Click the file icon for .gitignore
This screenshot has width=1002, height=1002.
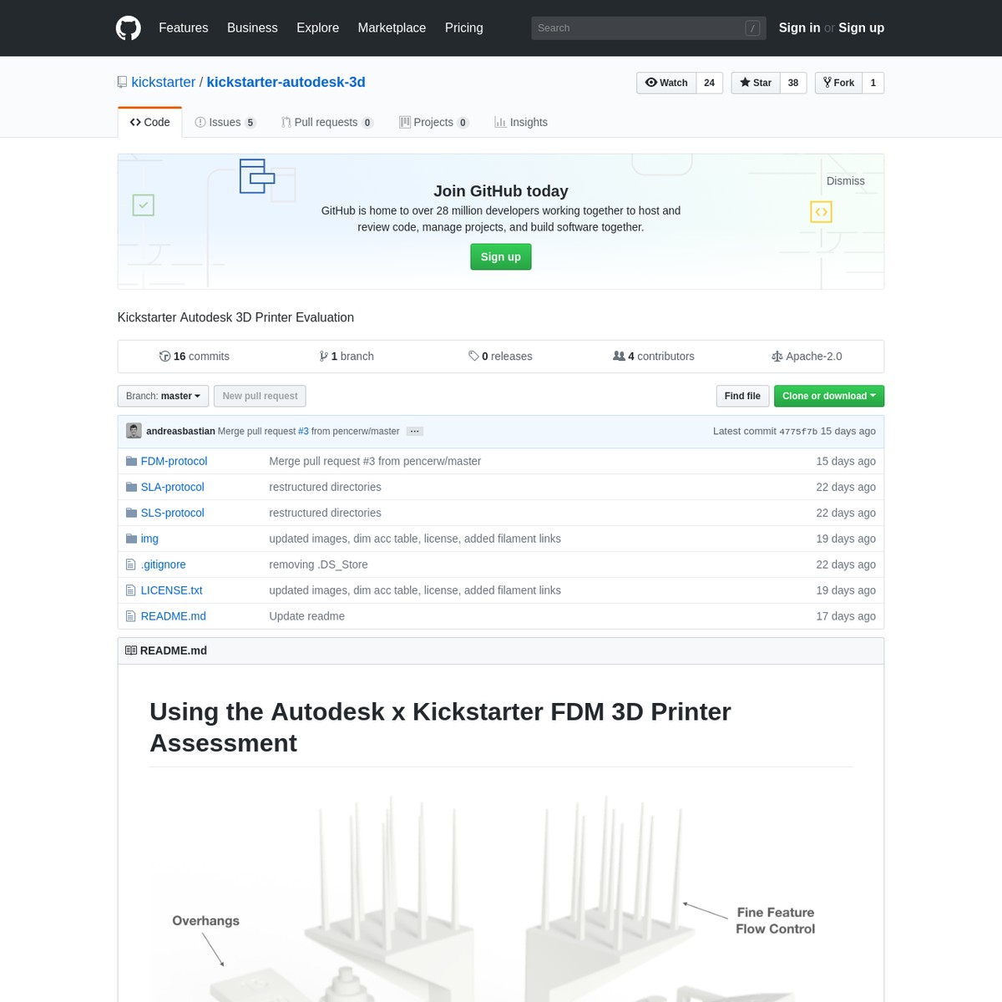(130, 564)
